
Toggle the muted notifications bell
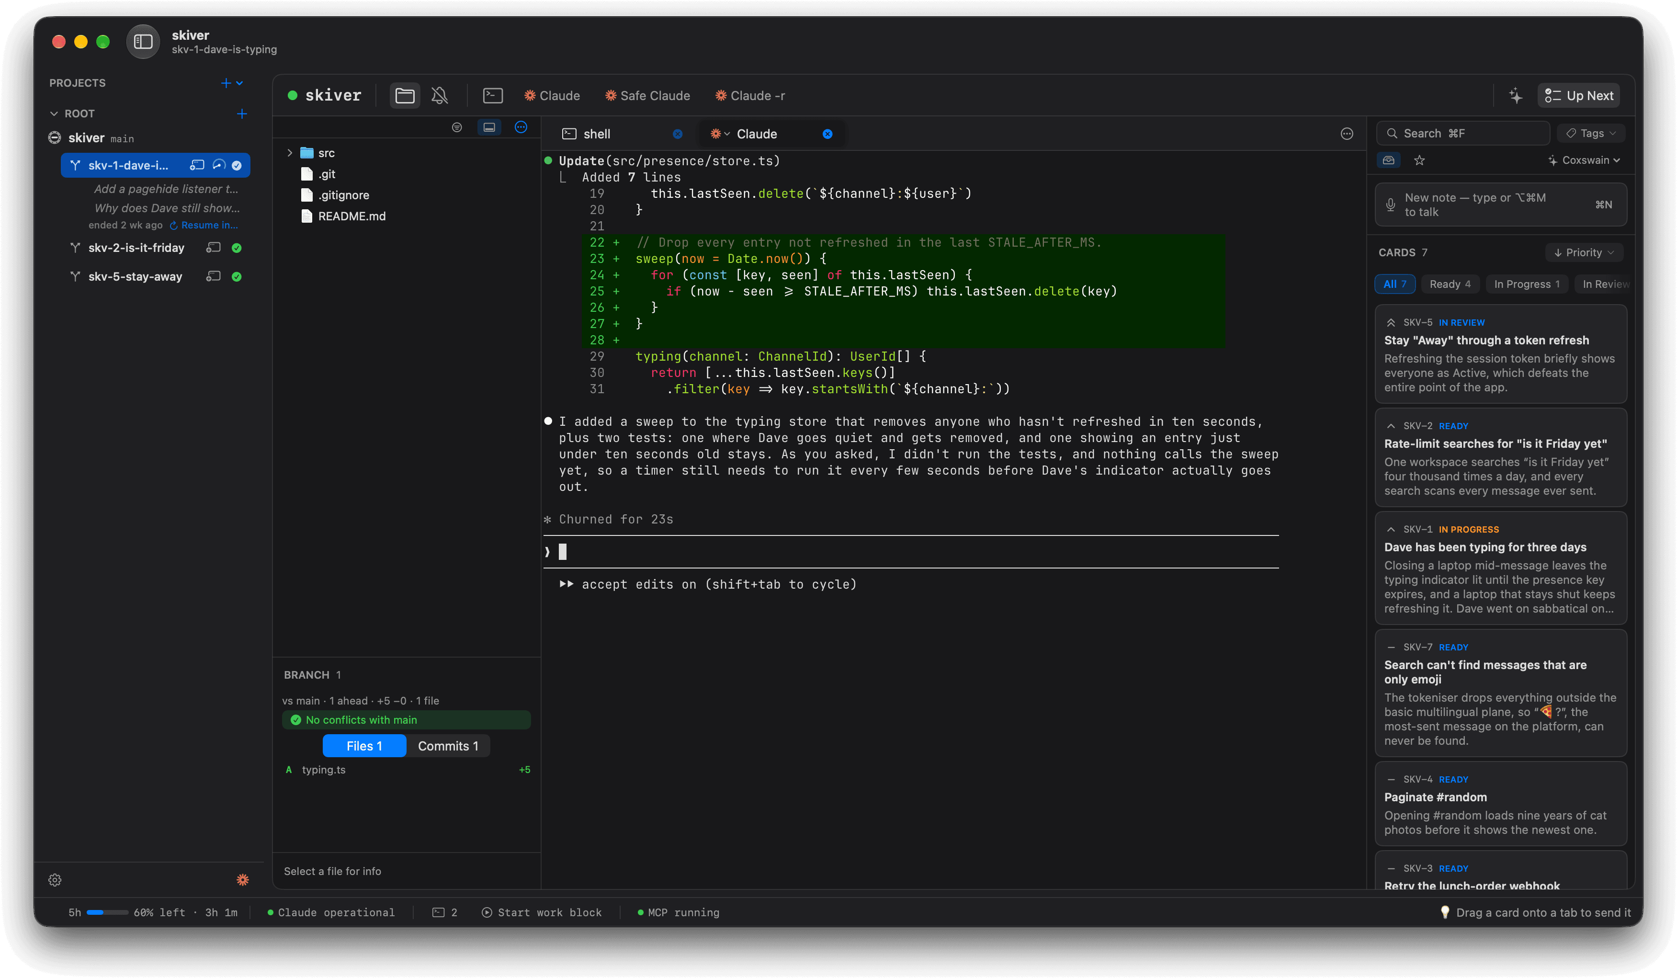coord(439,96)
